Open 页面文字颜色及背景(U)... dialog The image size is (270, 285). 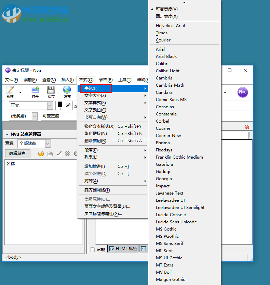pos(113,207)
